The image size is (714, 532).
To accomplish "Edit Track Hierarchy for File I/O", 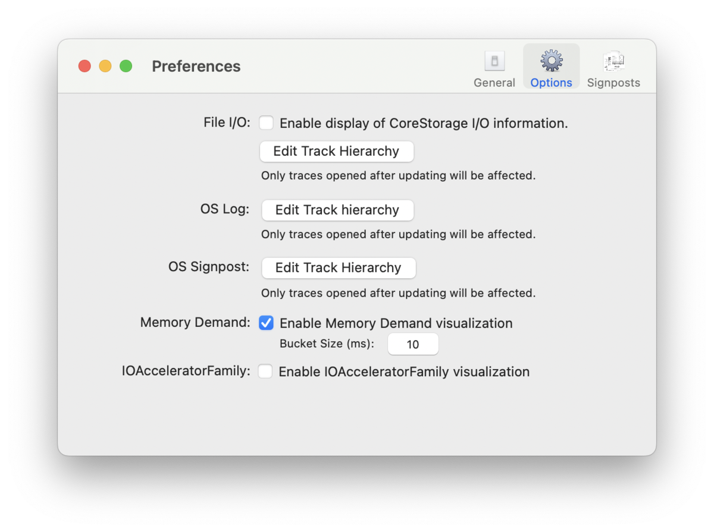I will (x=337, y=151).
